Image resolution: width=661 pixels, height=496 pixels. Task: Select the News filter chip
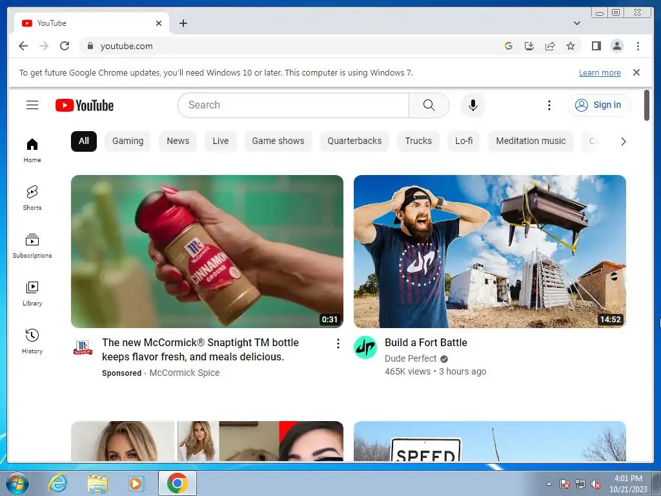click(x=178, y=141)
